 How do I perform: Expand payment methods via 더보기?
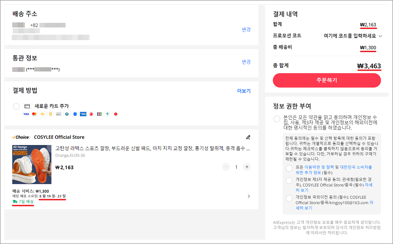(244, 91)
